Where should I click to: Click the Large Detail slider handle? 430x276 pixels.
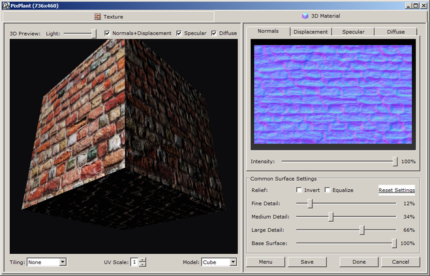(x=362, y=230)
